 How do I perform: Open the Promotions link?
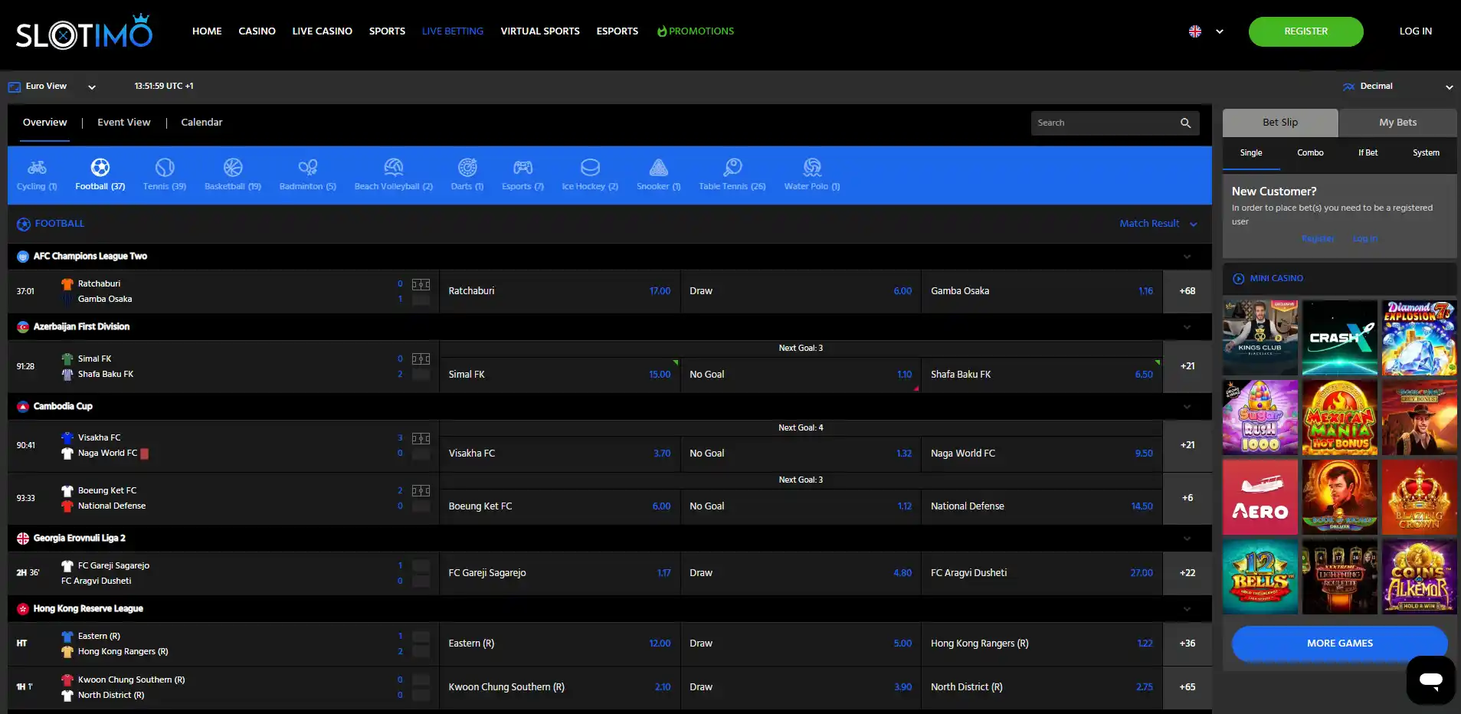click(696, 31)
